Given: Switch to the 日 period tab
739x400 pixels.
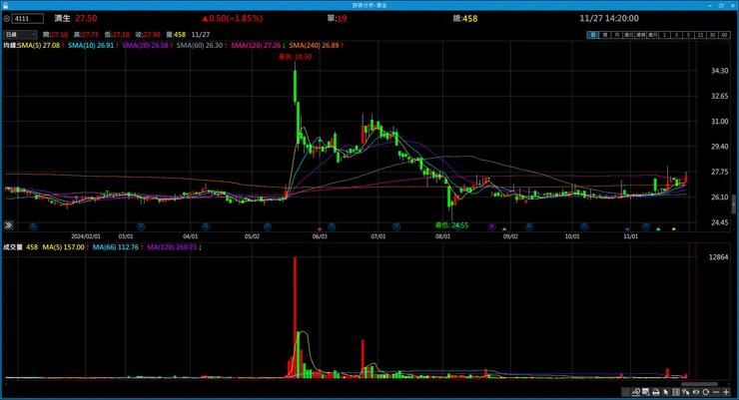Looking at the screenshot, I should click(593, 35).
